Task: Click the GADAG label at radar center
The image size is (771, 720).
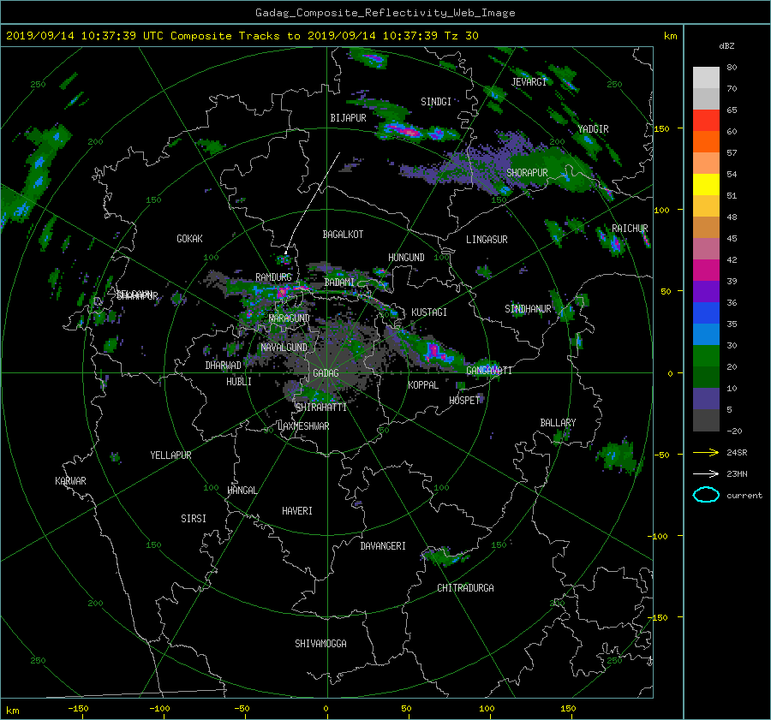Action: 326,373
